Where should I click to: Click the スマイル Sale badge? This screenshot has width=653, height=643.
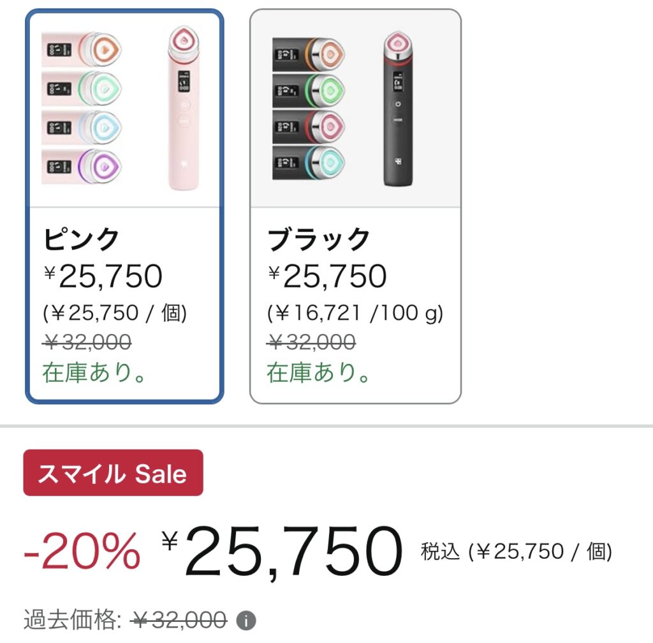click(113, 473)
